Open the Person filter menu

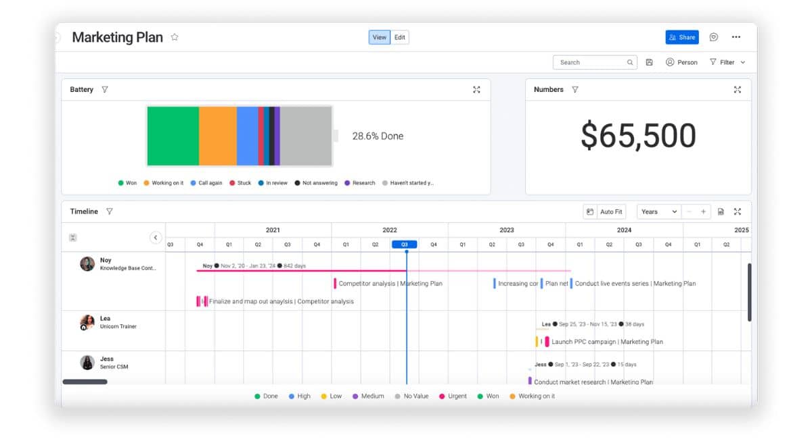[681, 62]
